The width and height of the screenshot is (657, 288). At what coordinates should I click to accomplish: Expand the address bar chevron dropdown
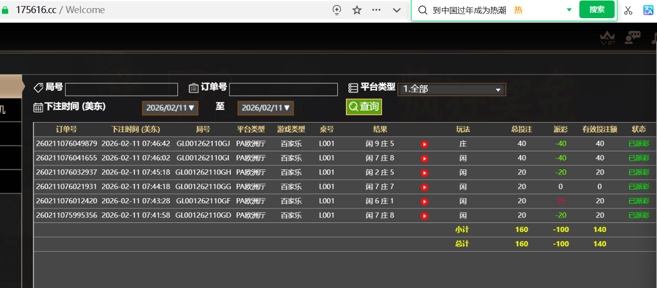coord(397,10)
